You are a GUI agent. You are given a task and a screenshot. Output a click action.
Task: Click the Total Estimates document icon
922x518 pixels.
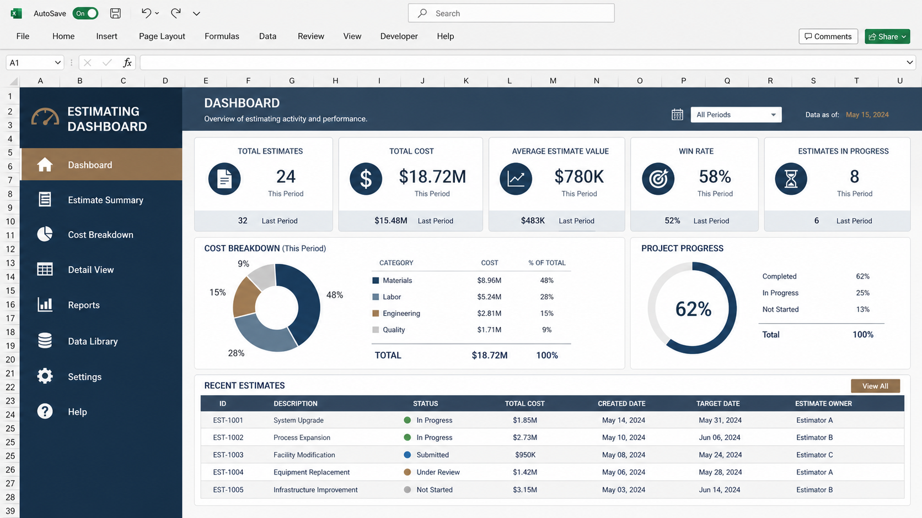click(224, 179)
